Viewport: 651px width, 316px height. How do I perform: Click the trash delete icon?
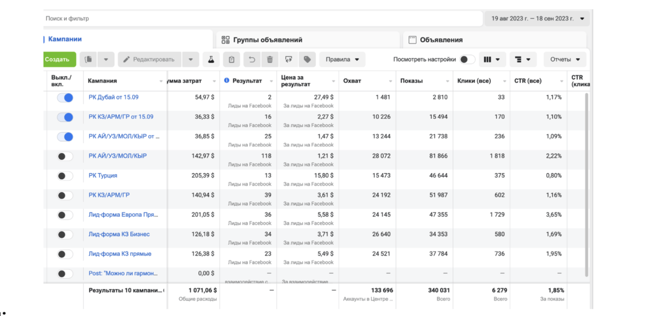pos(270,60)
